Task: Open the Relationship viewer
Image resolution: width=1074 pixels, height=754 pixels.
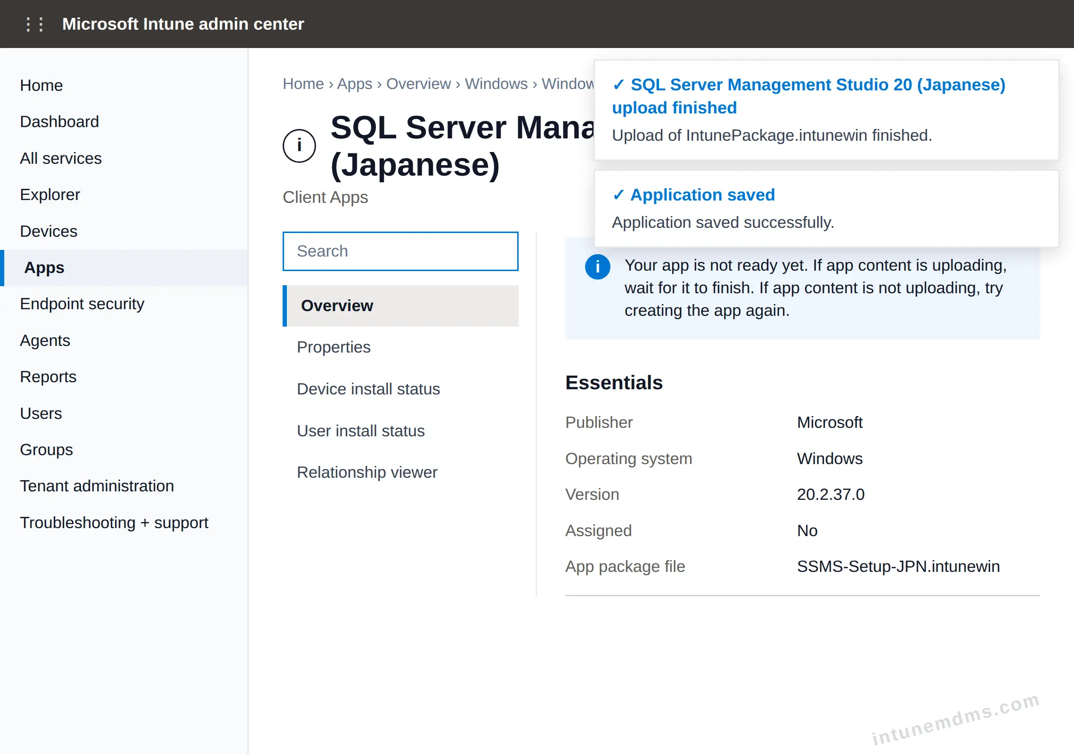Action: point(400,472)
